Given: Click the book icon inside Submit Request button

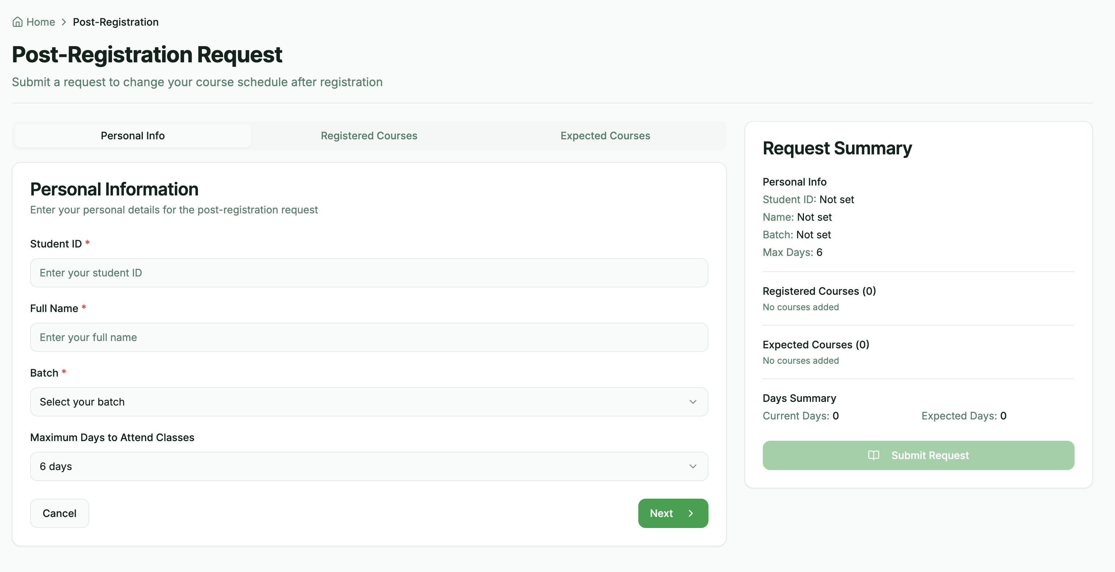Looking at the screenshot, I should (873, 455).
